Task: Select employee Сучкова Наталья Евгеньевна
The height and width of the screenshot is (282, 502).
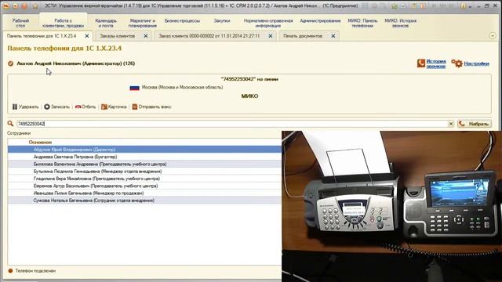Action: [144, 201]
